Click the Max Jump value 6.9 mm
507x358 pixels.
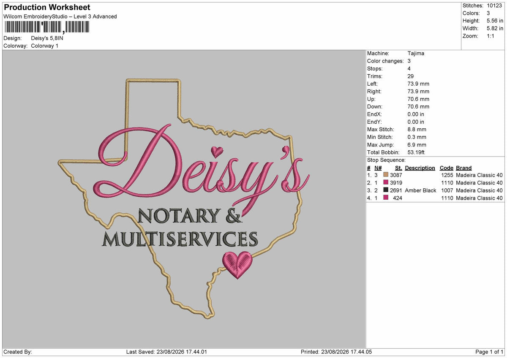417,144
